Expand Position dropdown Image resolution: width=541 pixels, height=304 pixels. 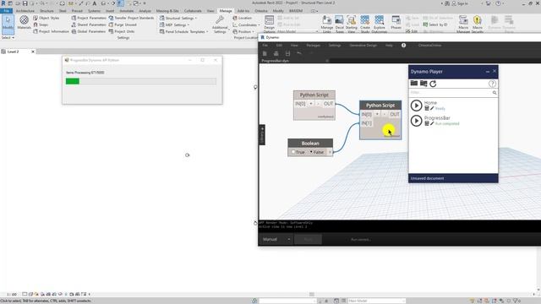243,31
